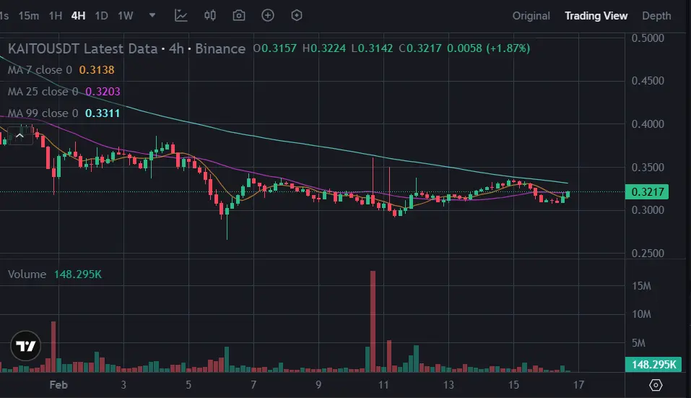Open the Depth chart view

pos(656,16)
